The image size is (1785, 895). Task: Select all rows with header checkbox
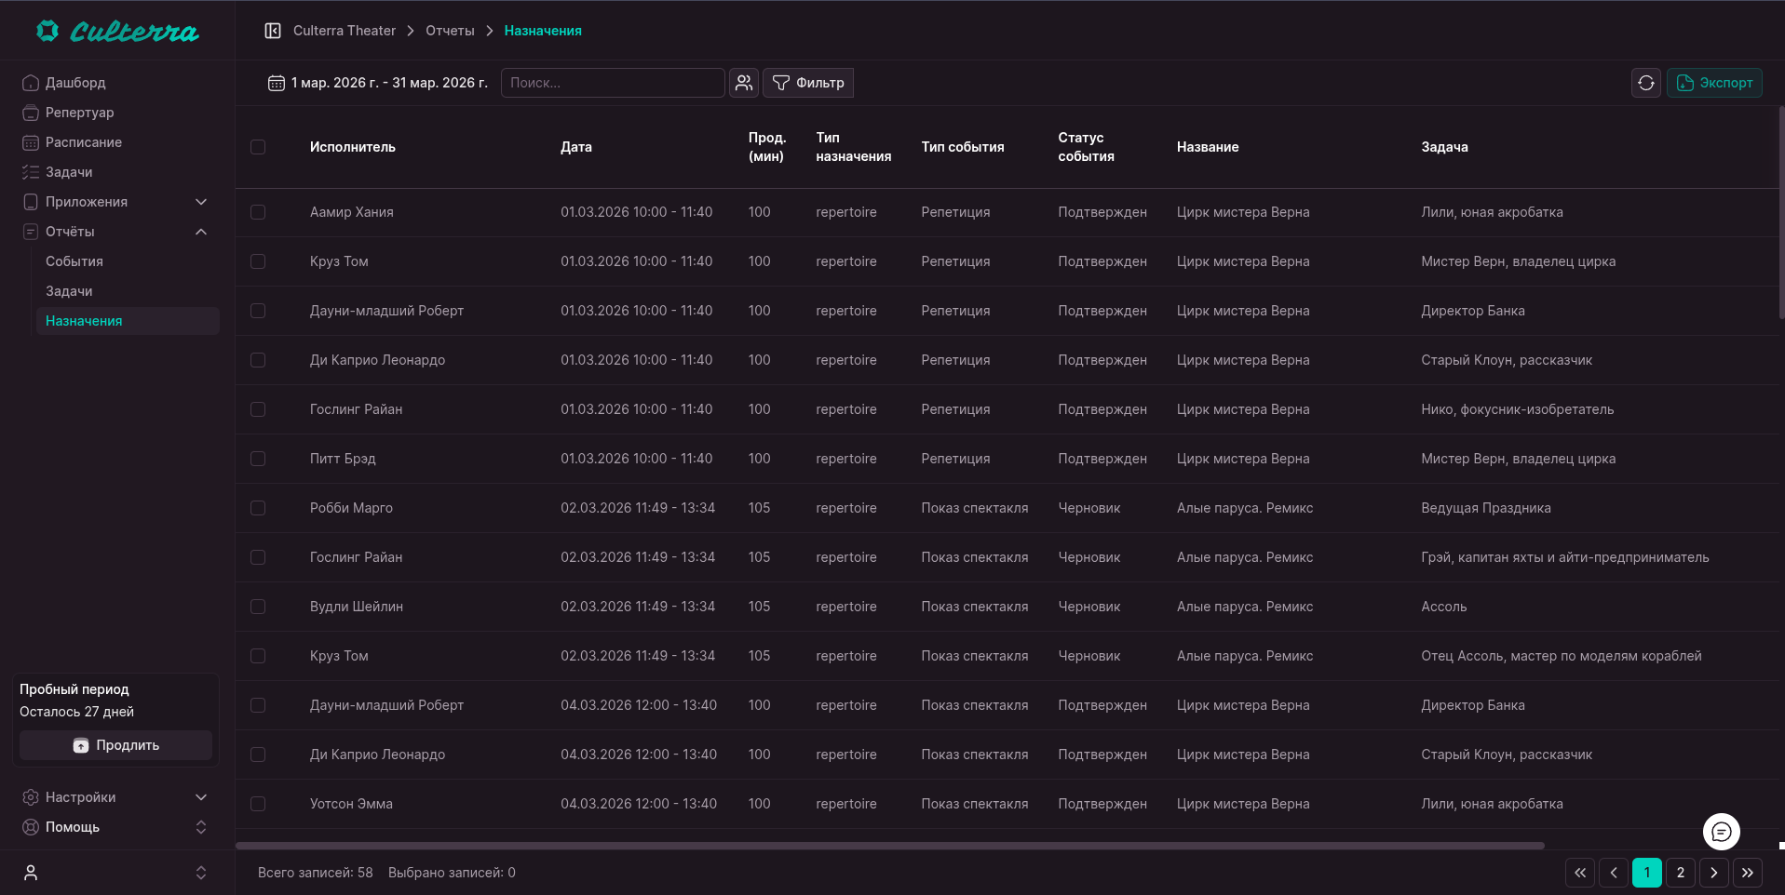coord(258,147)
